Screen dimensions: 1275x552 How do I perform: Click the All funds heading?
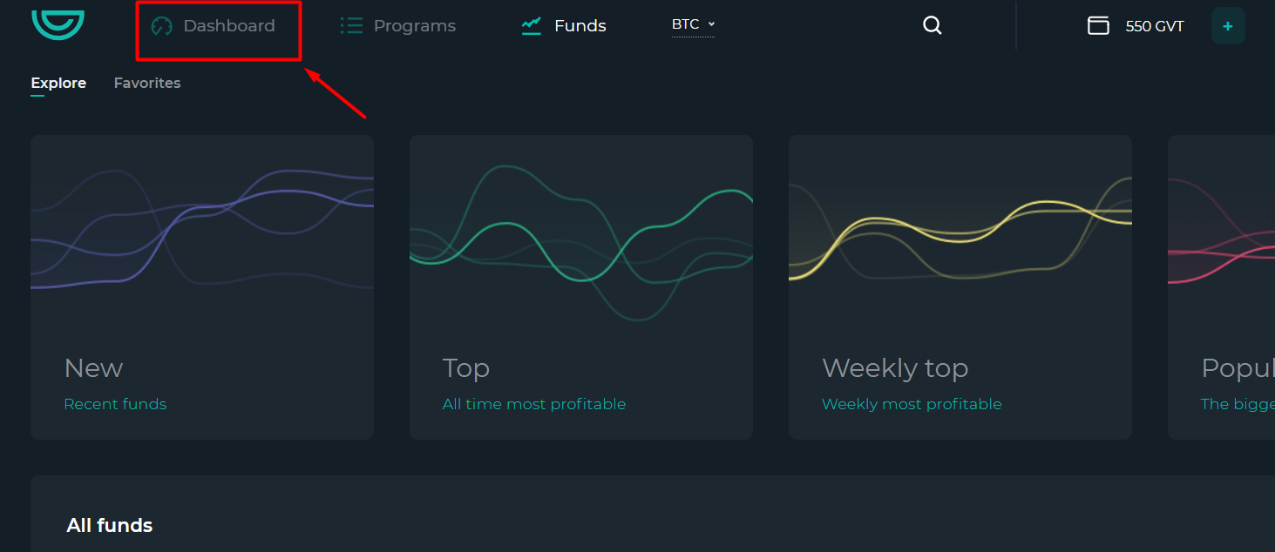[110, 525]
